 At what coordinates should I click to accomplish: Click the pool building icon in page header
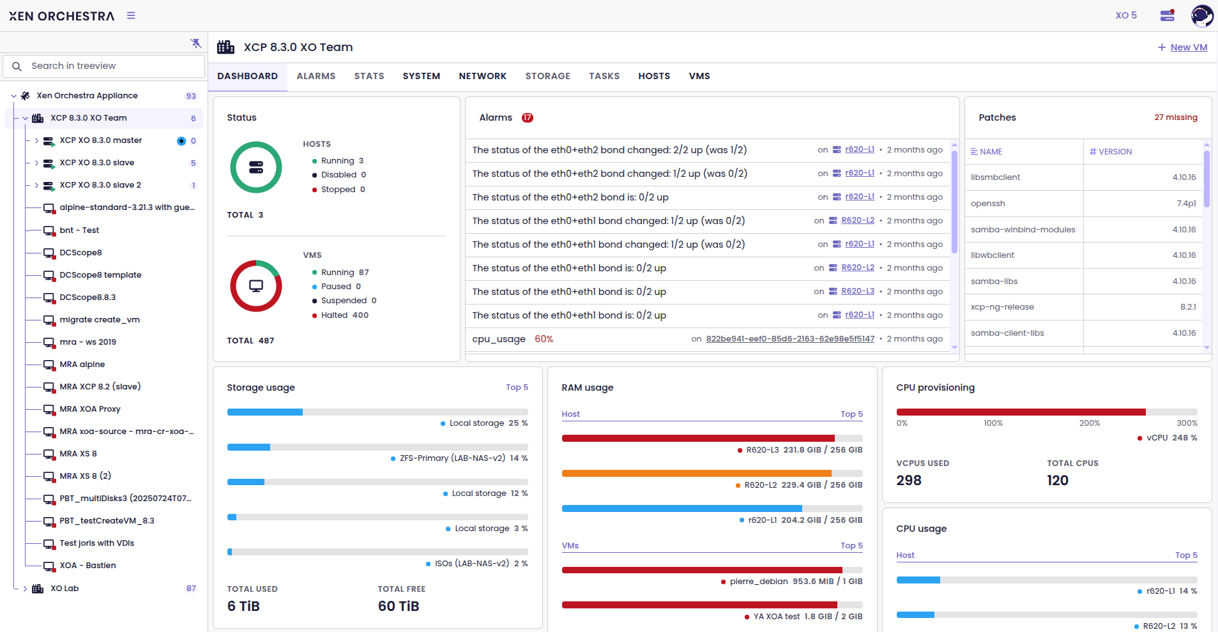pyautogui.click(x=226, y=47)
